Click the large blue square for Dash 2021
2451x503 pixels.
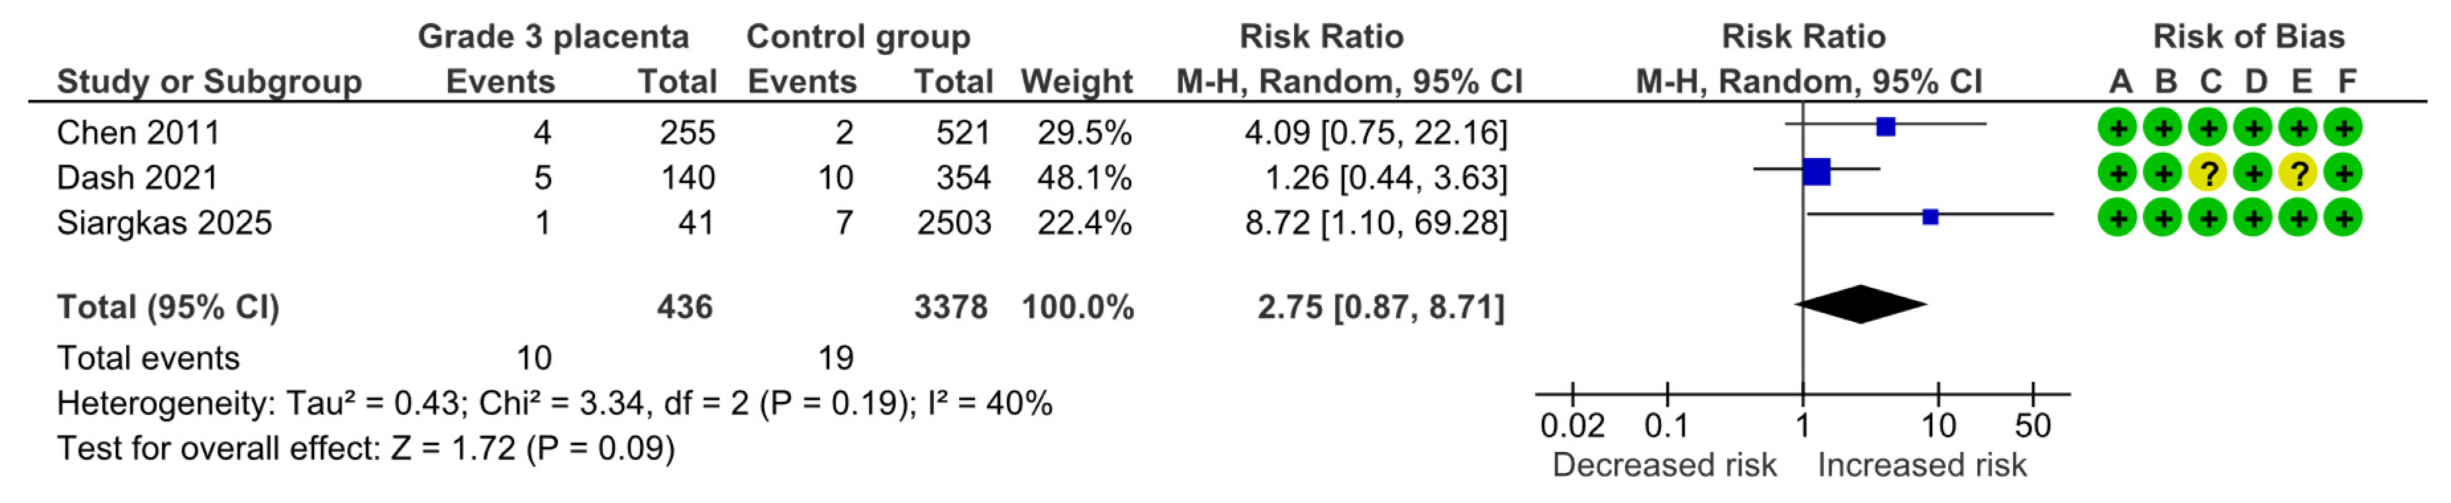[1816, 172]
